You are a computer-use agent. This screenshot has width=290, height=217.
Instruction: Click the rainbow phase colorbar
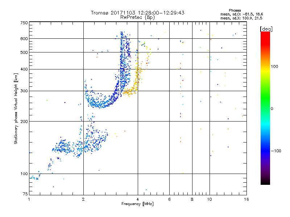pyautogui.click(x=265, y=108)
